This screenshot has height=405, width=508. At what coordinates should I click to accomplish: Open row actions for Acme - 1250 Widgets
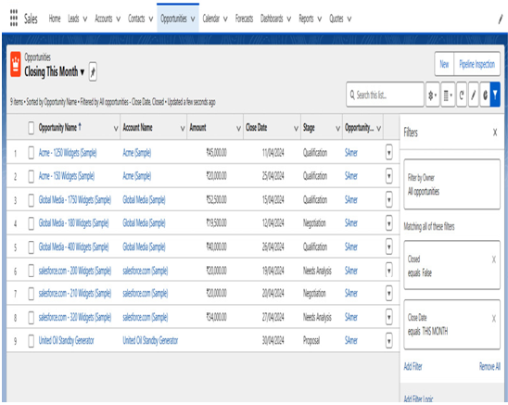[389, 152]
